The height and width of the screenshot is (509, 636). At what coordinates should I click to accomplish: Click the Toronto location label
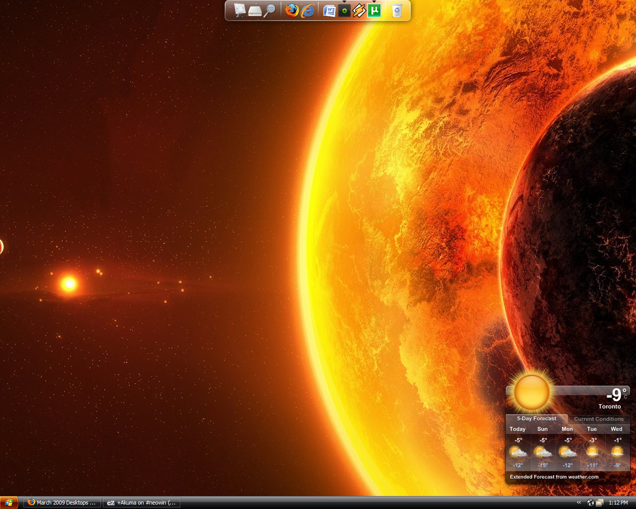pos(610,406)
